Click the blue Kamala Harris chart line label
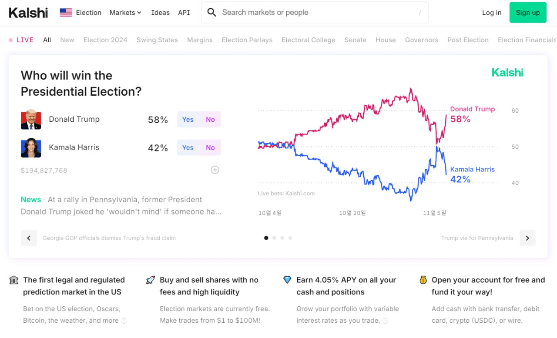This screenshot has height=338, width=557. pyautogui.click(x=473, y=170)
